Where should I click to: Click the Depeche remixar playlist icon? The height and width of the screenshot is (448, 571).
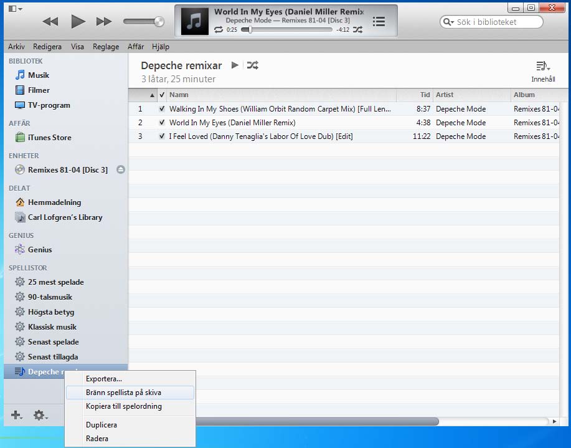20,371
